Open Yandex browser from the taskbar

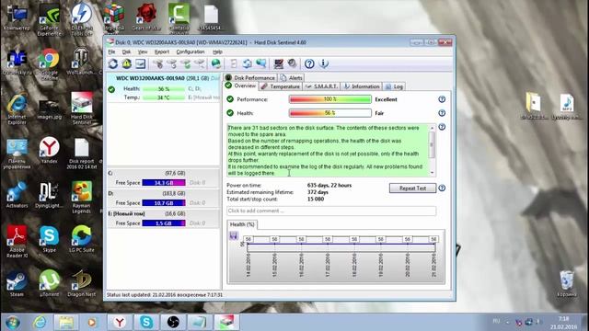(x=120, y=322)
